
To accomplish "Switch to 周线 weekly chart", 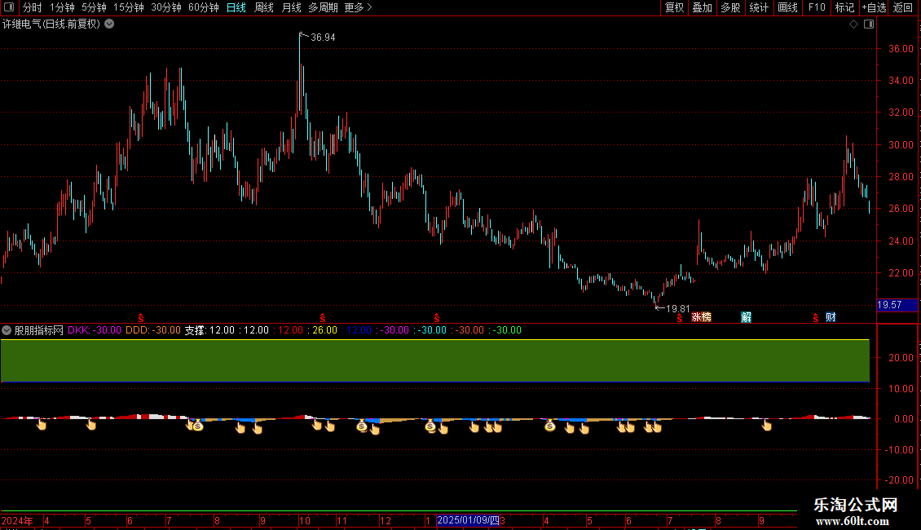I will 264,7.
